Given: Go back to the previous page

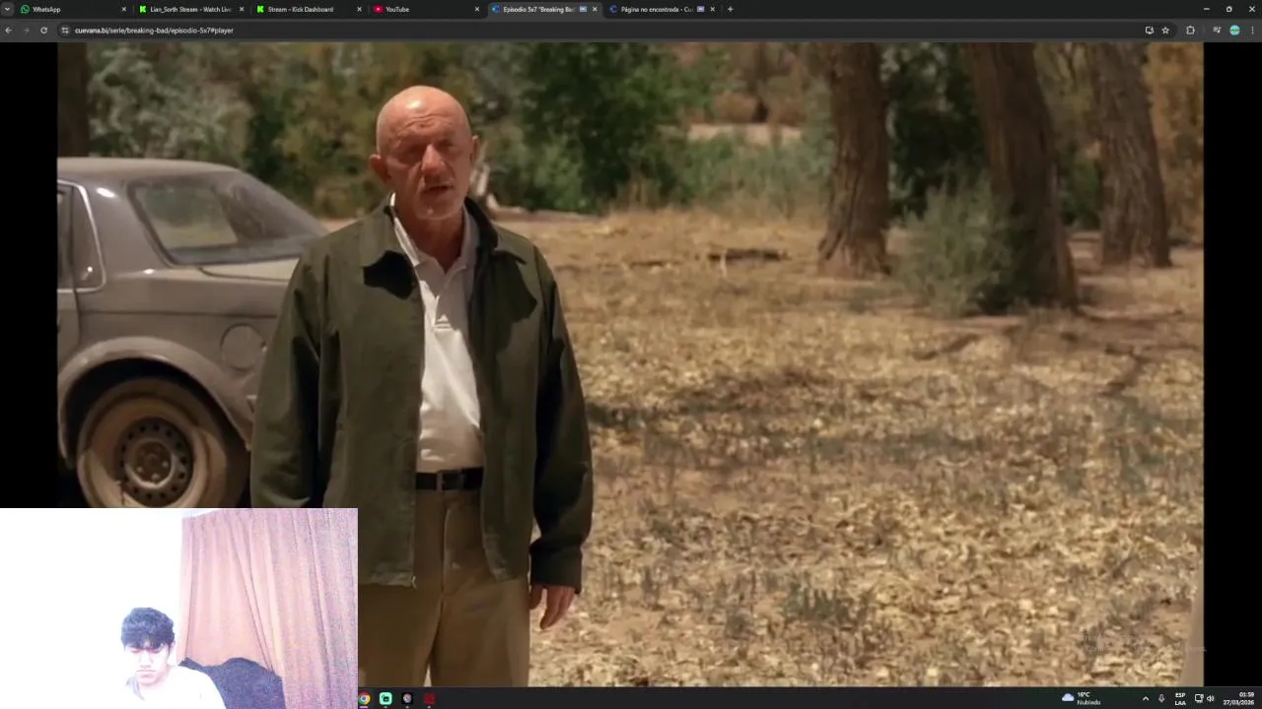Looking at the screenshot, I should 8,31.
